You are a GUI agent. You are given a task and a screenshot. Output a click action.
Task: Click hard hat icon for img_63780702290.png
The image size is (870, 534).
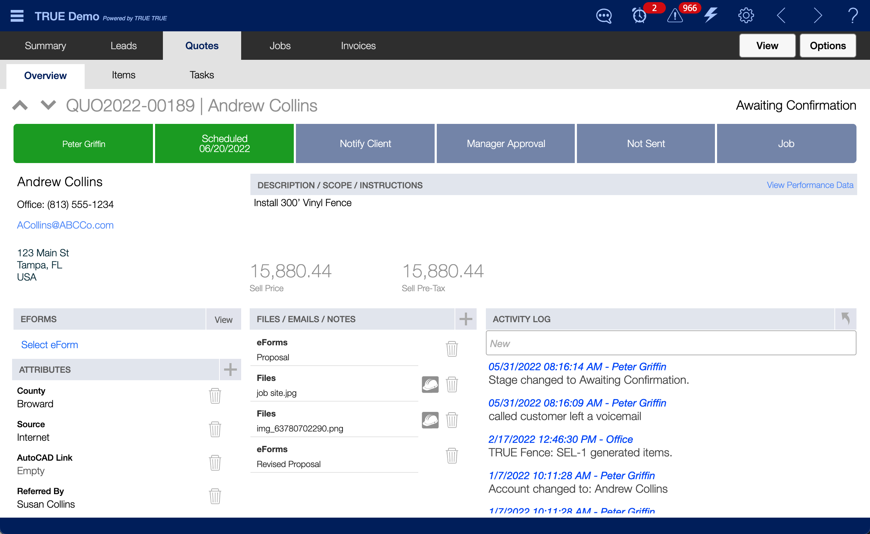(430, 420)
